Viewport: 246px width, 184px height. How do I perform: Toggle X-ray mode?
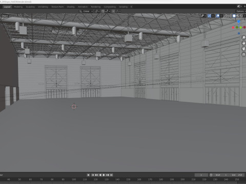click(226, 16)
